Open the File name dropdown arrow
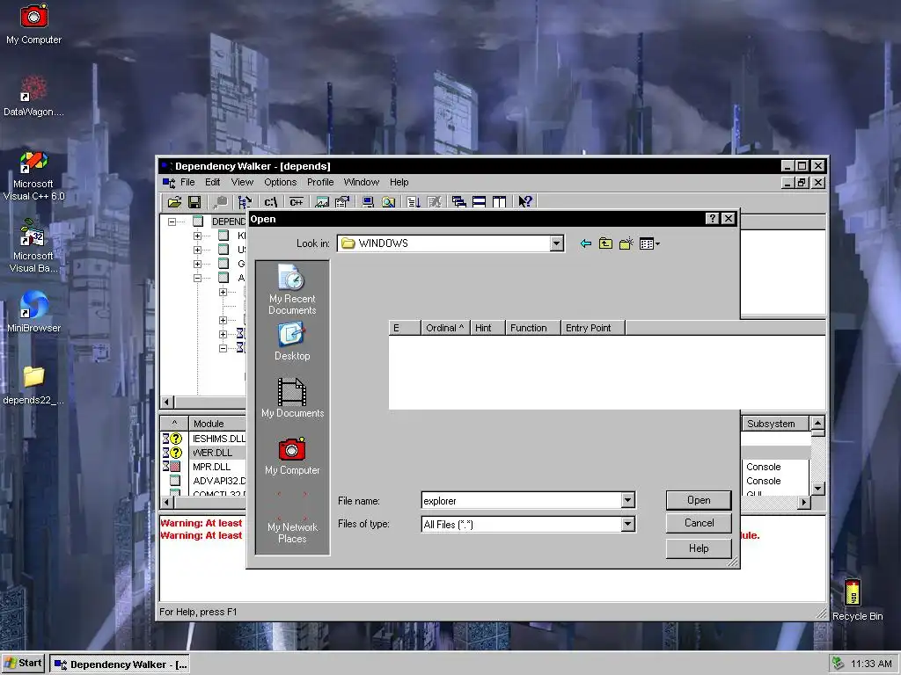Viewport: 901px width, 675px height. [x=627, y=500]
